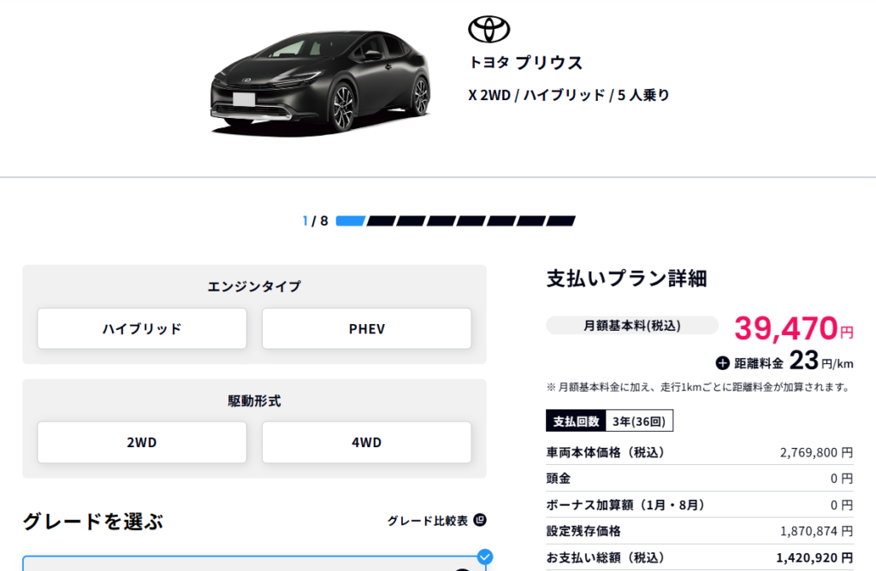Click the plus icon beside 距離料金
Viewport: 876px width, 571px height.
tap(722, 362)
